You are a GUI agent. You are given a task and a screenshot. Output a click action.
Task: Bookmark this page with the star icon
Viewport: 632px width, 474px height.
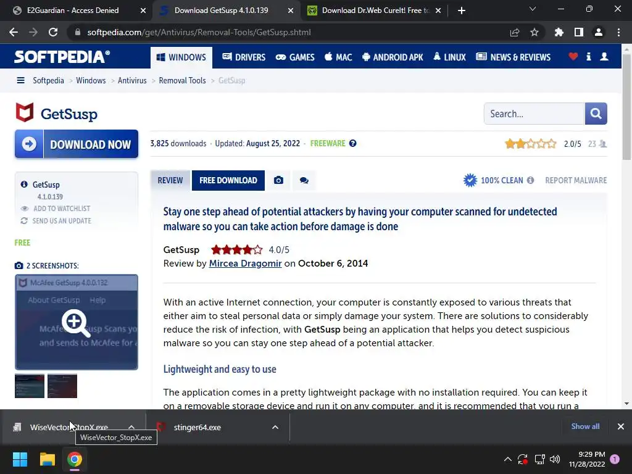pos(534,33)
